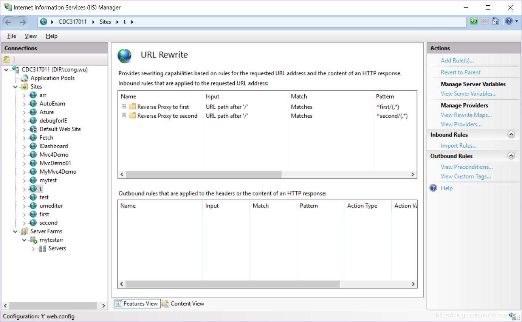Click the Home icon in the toolbar

click(496, 21)
